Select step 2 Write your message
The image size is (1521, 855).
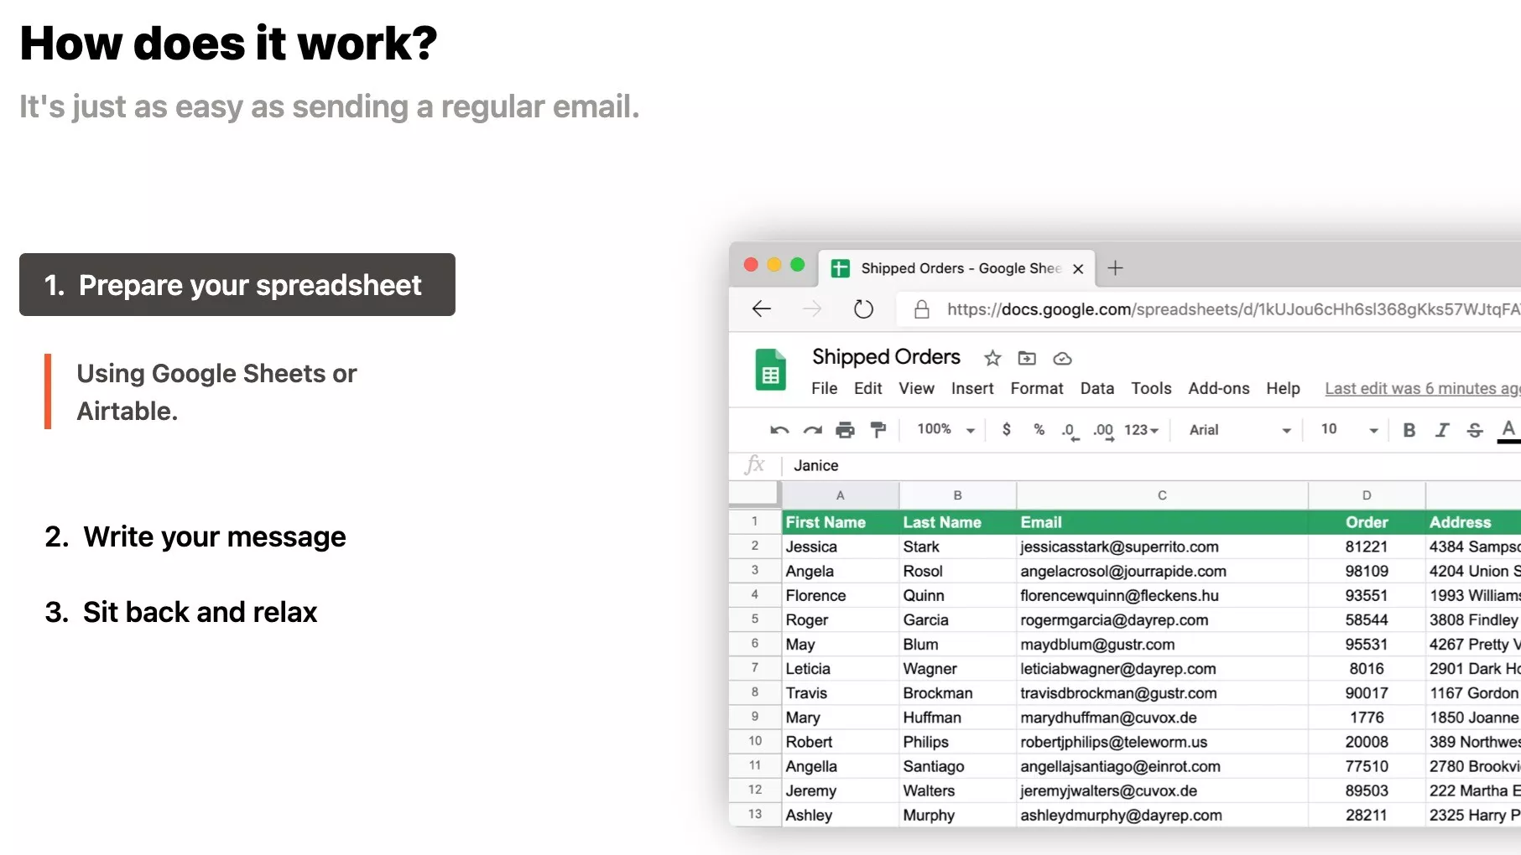point(195,536)
